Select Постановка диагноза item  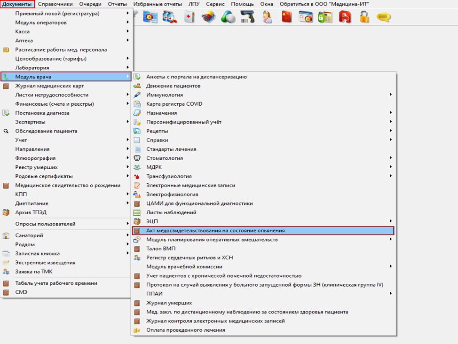[x=66, y=113]
